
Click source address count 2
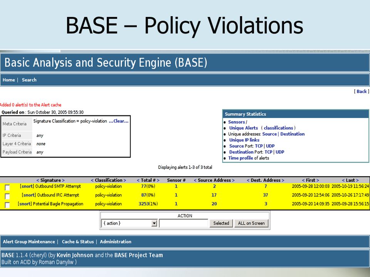[214, 186]
